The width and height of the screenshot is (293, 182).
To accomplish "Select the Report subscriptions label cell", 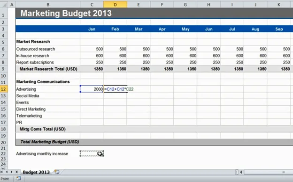I will coord(48,62).
